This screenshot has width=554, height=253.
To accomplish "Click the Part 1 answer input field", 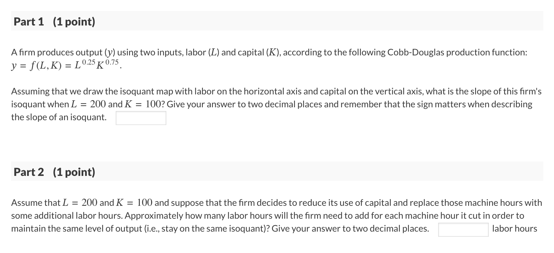I will point(141,118).
